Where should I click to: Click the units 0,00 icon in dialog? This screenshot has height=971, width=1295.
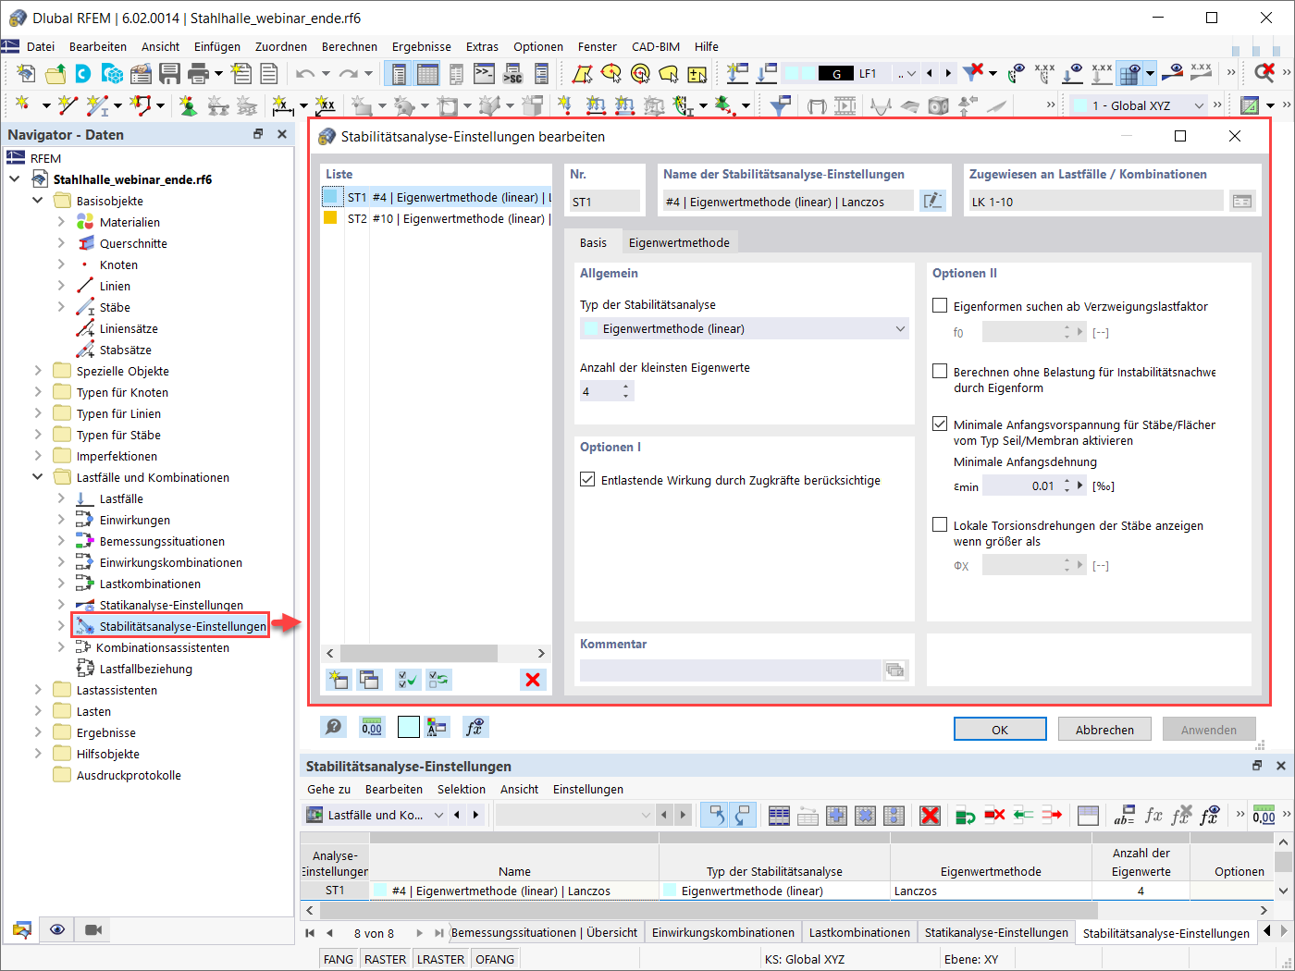(372, 728)
